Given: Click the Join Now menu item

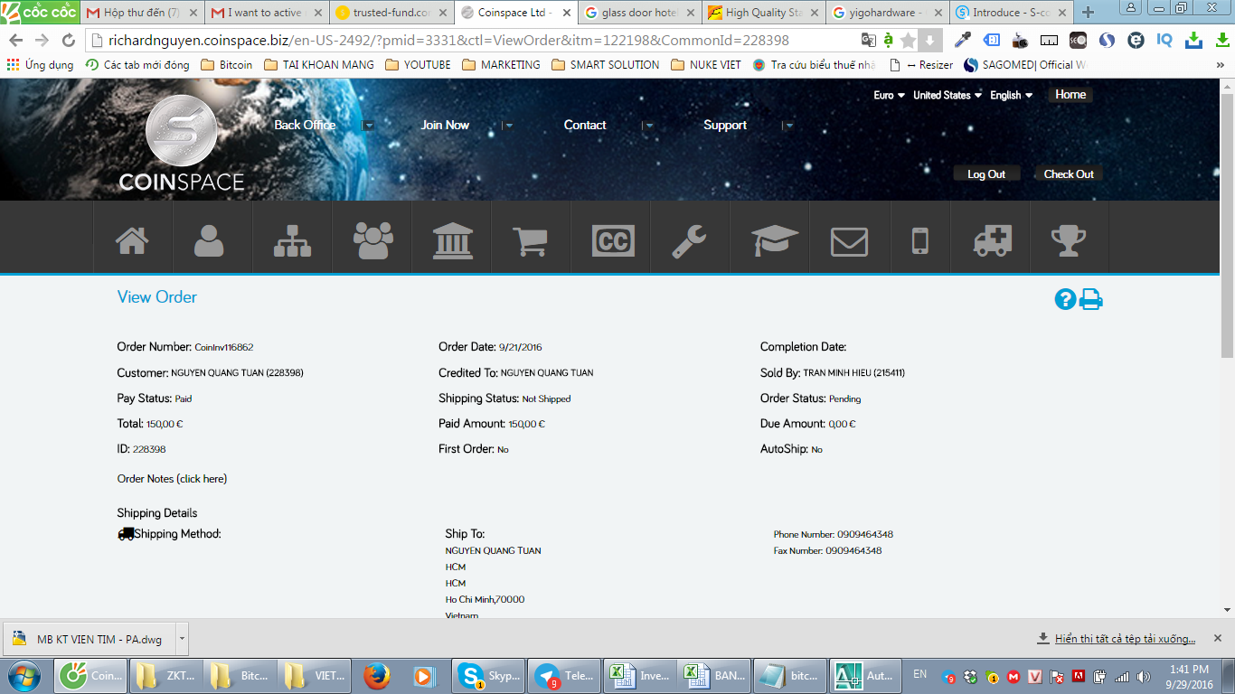Looking at the screenshot, I should click(445, 125).
